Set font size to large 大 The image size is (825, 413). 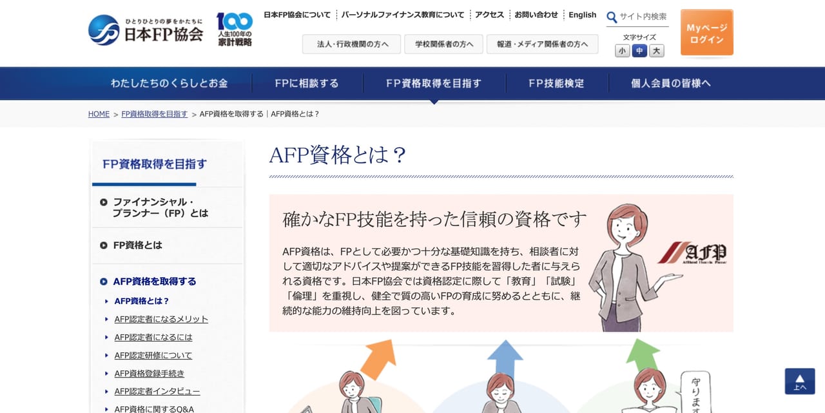point(657,51)
